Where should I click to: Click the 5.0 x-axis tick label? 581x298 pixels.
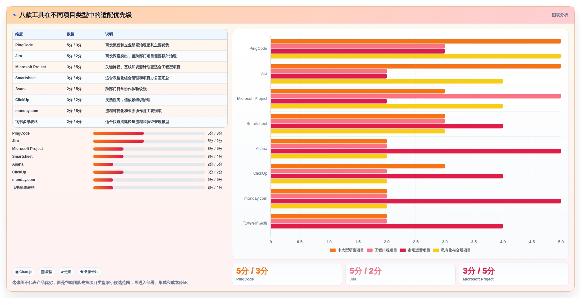point(561,242)
